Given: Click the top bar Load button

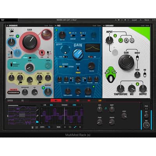Looking at the screenshot, I should [134, 20].
